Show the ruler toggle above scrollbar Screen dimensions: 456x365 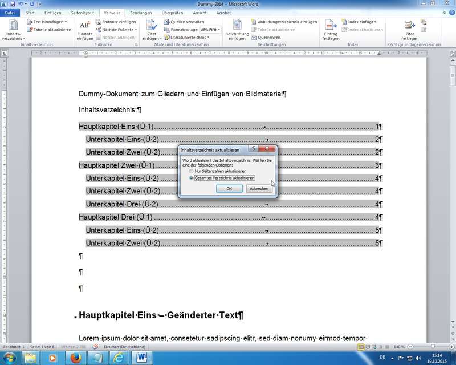point(453,53)
